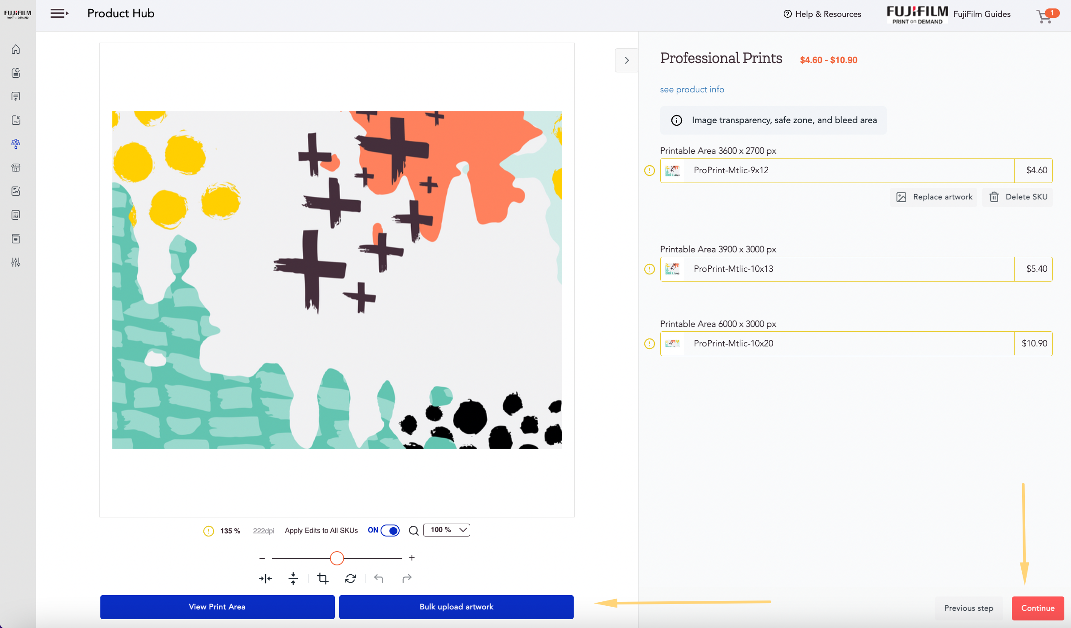
Task: Open the document-with-gear icon in sidebar
Action: (16, 73)
